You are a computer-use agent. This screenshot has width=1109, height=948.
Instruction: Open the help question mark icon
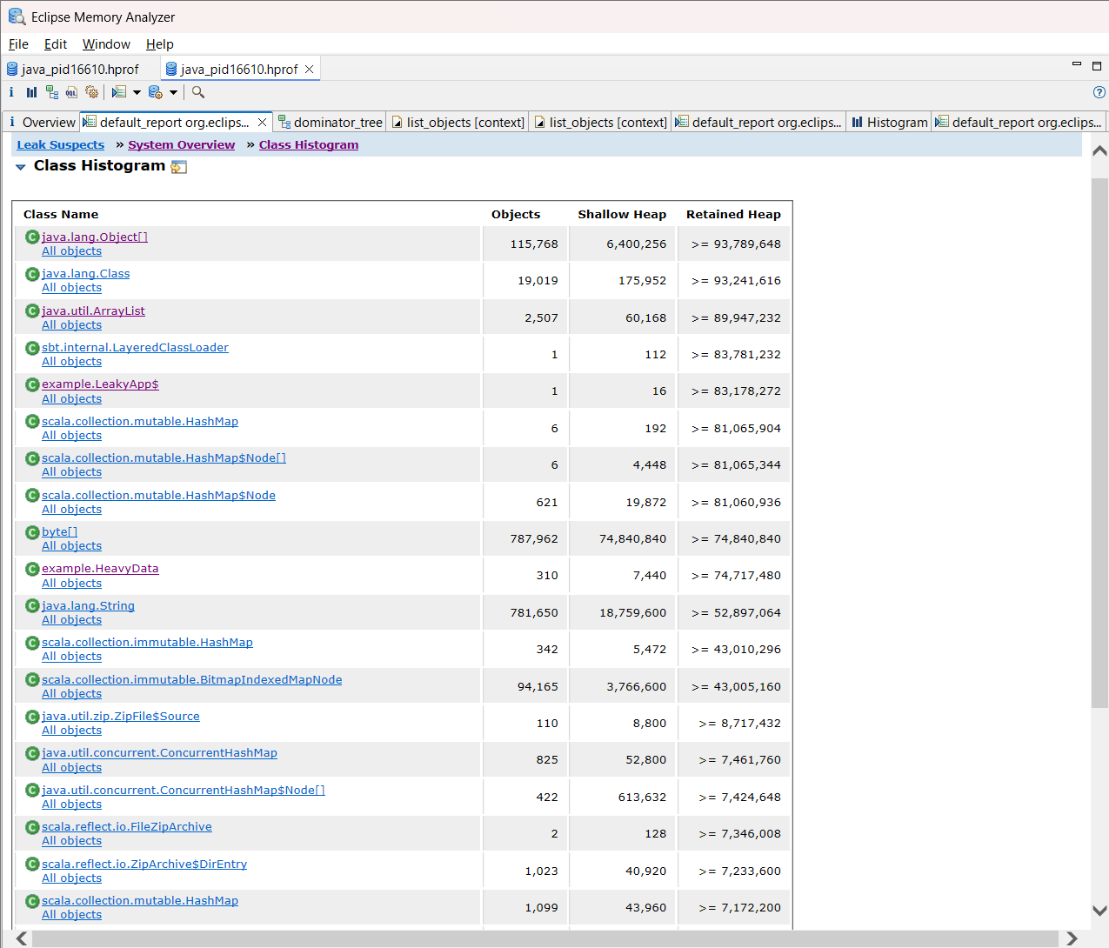point(1099,92)
